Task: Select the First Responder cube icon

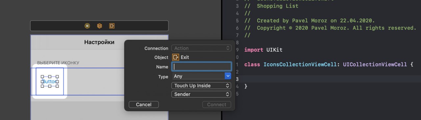Action: point(99,26)
